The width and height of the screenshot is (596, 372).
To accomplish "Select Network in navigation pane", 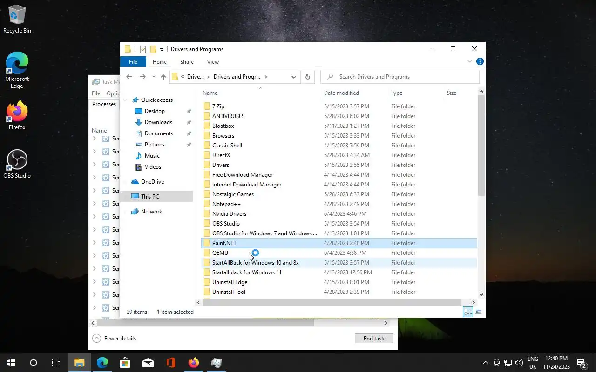I will pyautogui.click(x=151, y=212).
